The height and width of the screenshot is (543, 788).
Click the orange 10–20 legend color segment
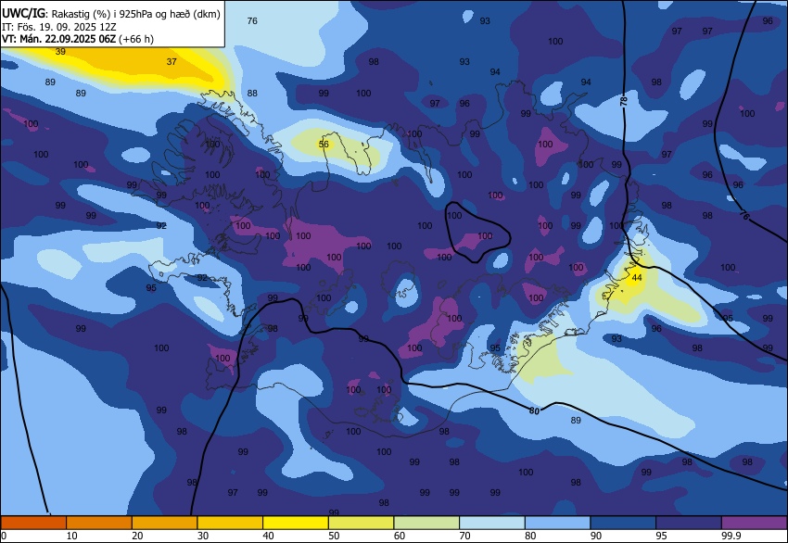[99, 523]
